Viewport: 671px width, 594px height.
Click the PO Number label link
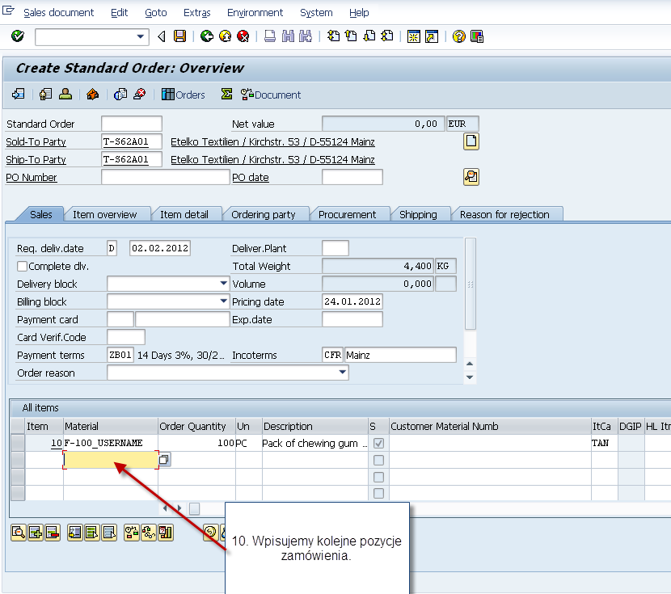pyautogui.click(x=32, y=178)
